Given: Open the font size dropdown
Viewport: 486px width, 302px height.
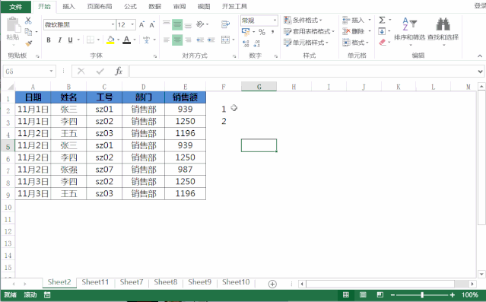Looking at the screenshot, I should point(132,25).
